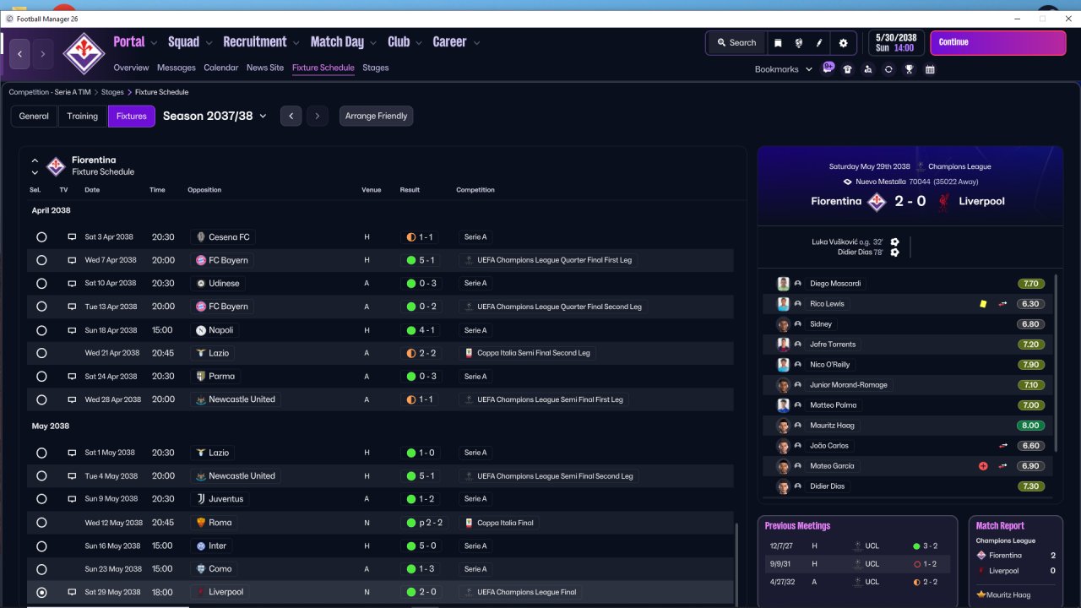The image size is (1081, 608).
Task: Click the 12/7/27 previous meeting row
Action: pyautogui.click(x=856, y=546)
